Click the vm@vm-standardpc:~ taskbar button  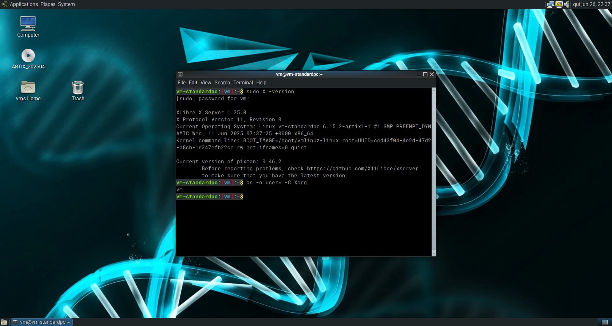pos(42,322)
